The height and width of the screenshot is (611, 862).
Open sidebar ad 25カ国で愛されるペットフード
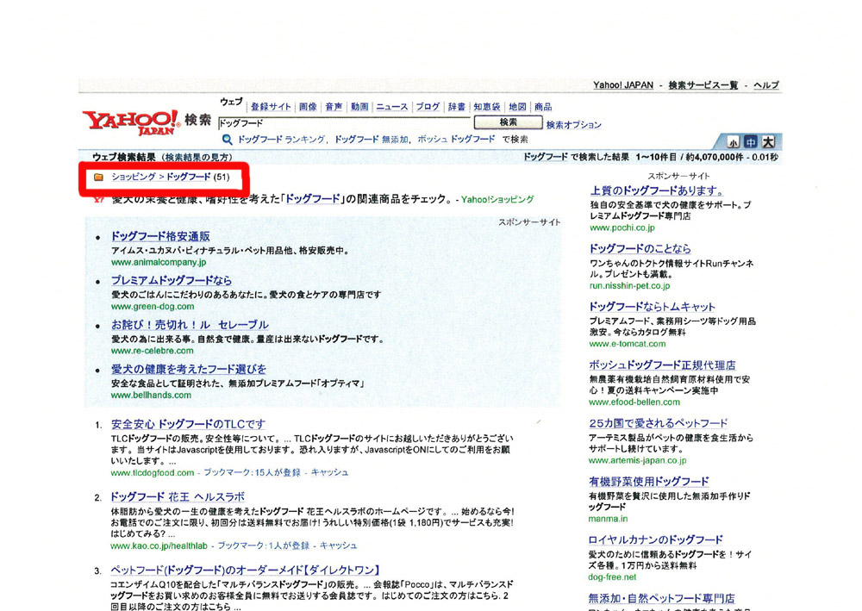click(658, 423)
